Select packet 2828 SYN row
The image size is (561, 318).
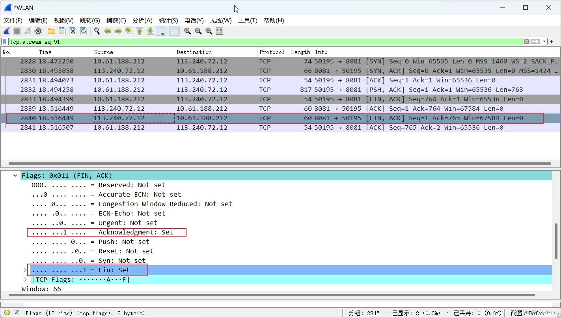280,61
